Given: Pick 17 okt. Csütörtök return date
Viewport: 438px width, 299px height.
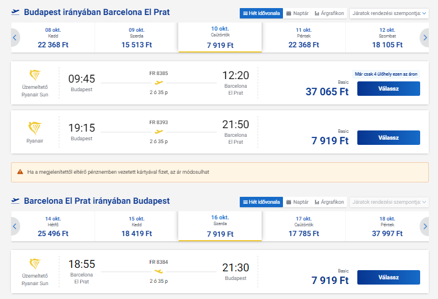Looking at the screenshot, I should (x=303, y=226).
